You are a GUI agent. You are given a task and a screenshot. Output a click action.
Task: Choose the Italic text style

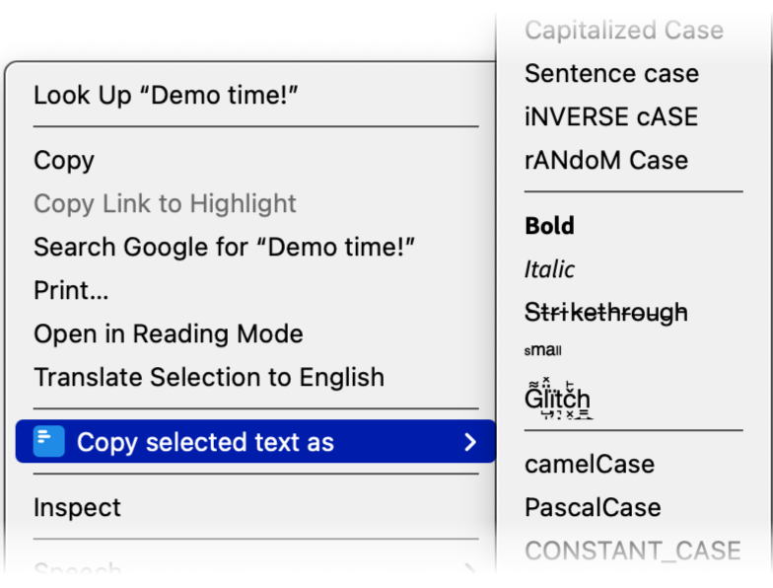pyautogui.click(x=549, y=269)
